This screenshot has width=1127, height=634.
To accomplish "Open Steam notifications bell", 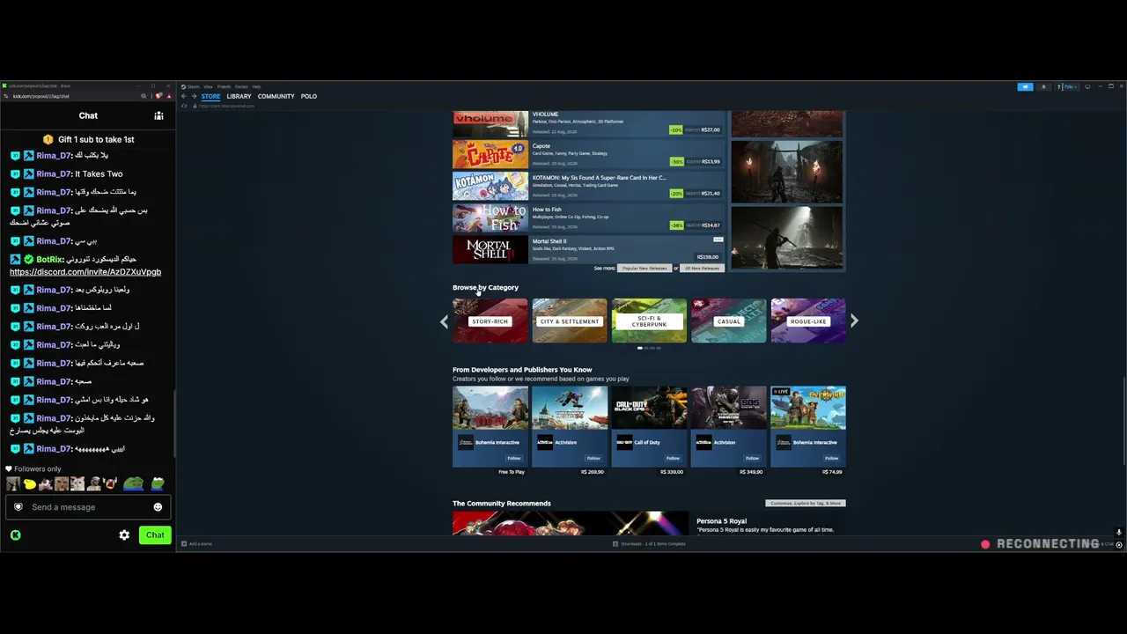I will click(1044, 87).
